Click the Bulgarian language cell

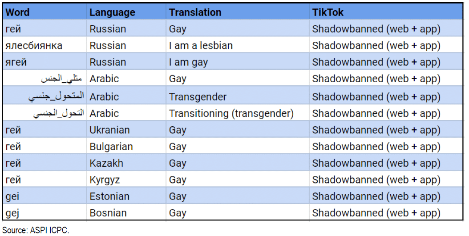111,147
